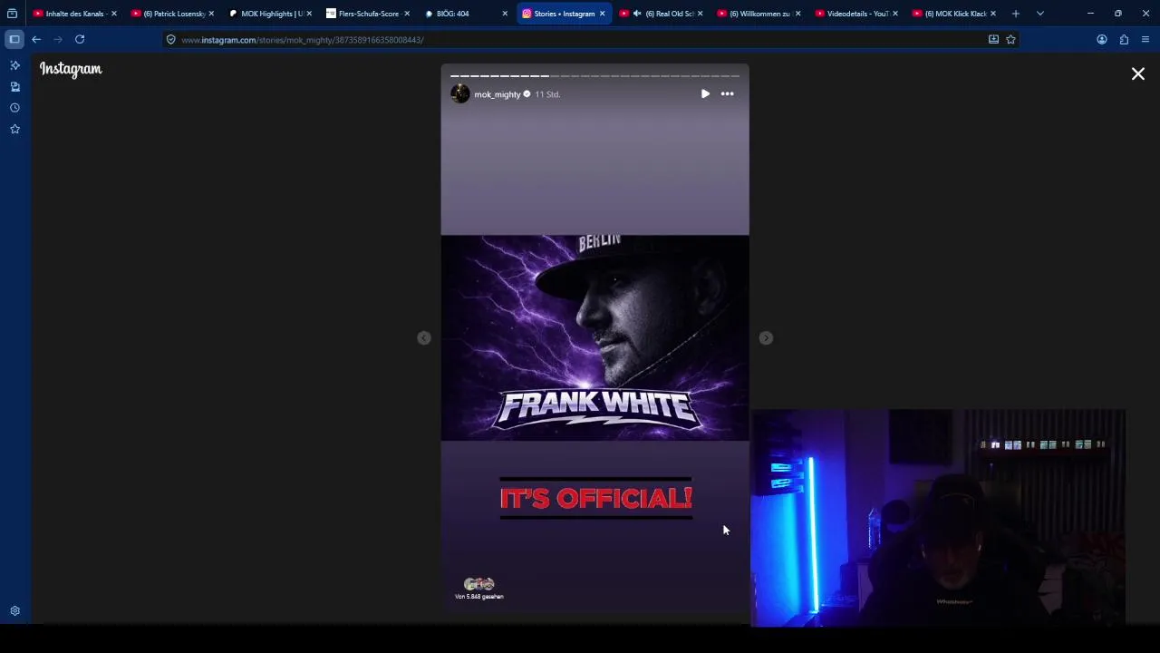Bookmark this page with the star icon
1160x653 pixels.
(x=1010, y=40)
